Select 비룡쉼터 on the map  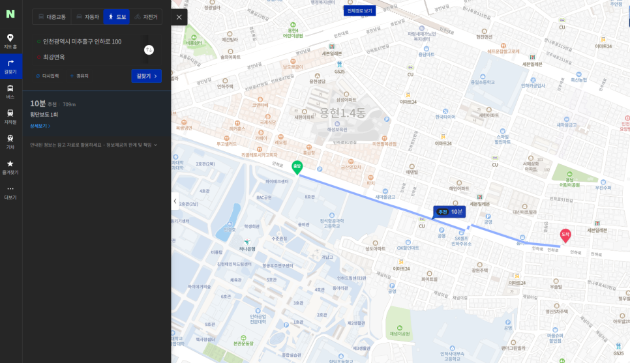[x=193, y=37]
